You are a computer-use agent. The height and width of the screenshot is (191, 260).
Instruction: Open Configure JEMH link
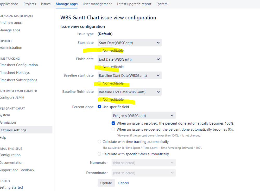coord(12,97)
